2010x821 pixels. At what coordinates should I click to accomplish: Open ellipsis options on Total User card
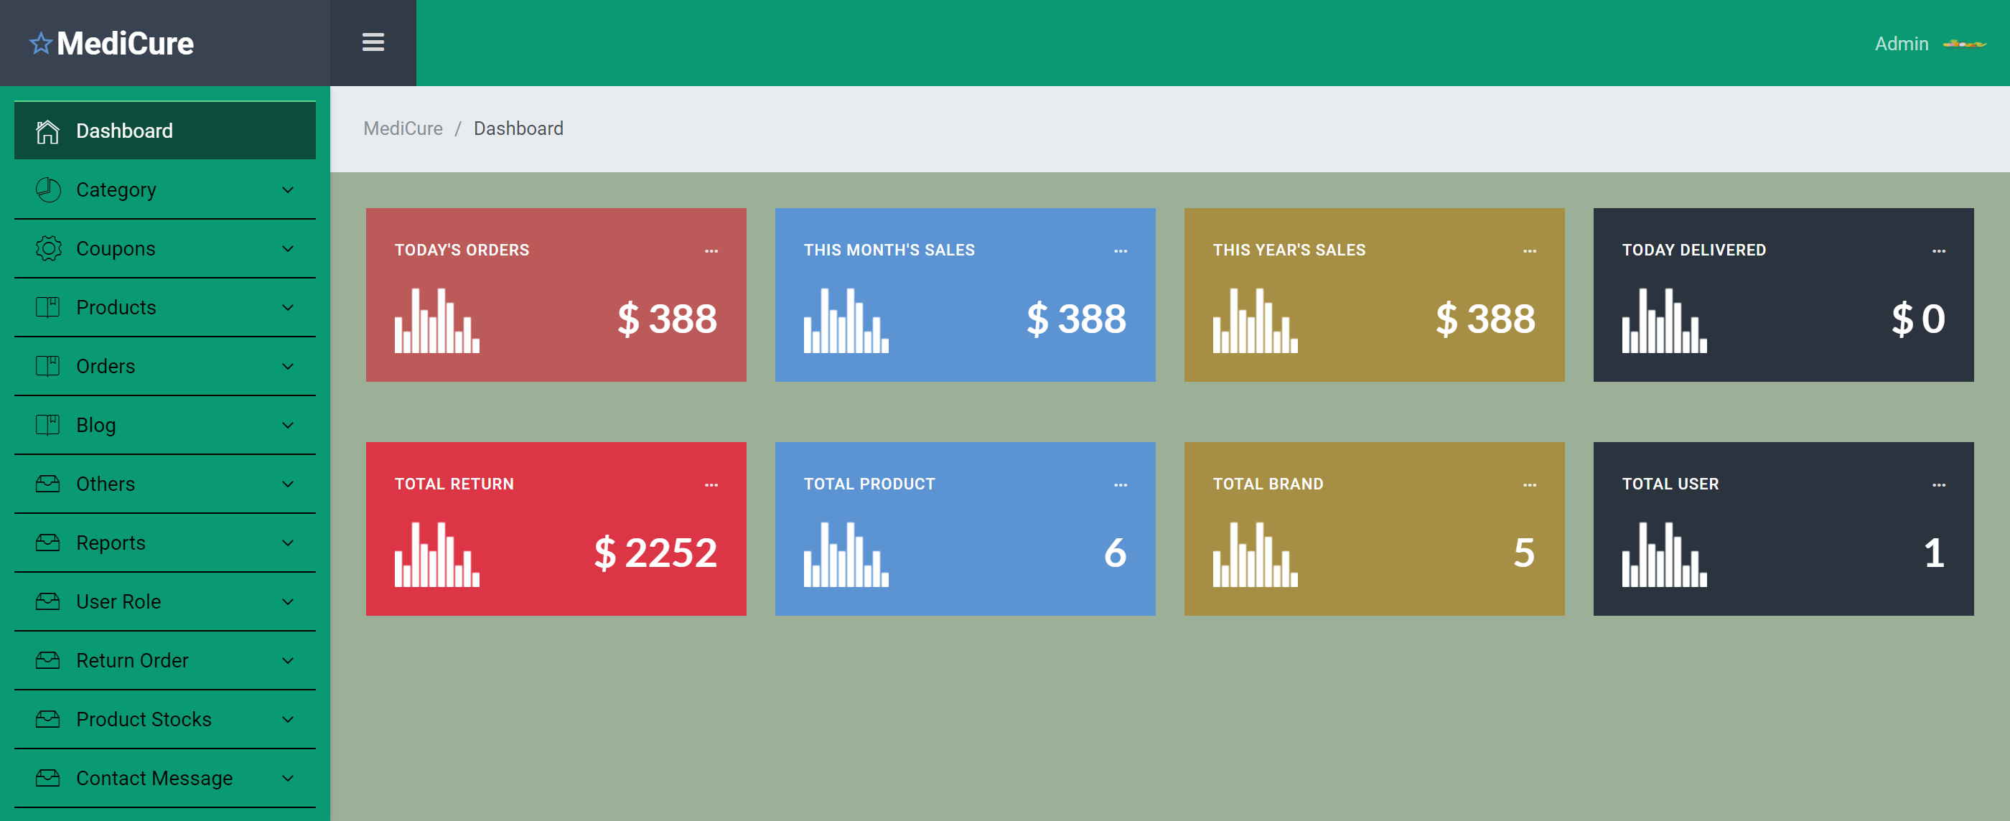pyautogui.click(x=1938, y=484)
